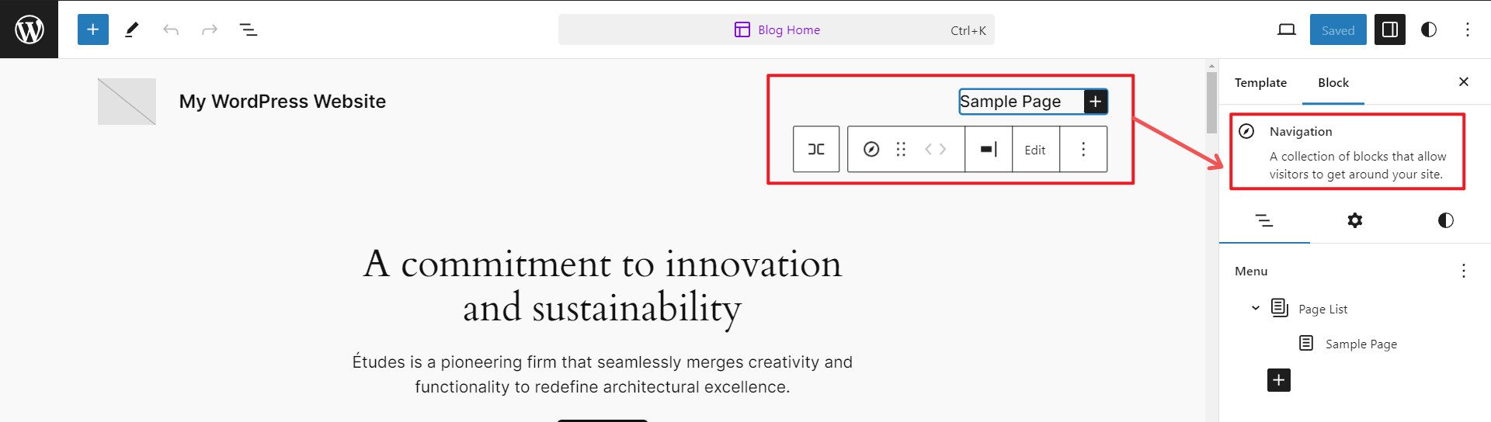Image resolution: width=1491 pixels, height=422 pixels.
Task: Toggle the block inserter plus button
Action: pyautogui.click(x=92, y=29)
